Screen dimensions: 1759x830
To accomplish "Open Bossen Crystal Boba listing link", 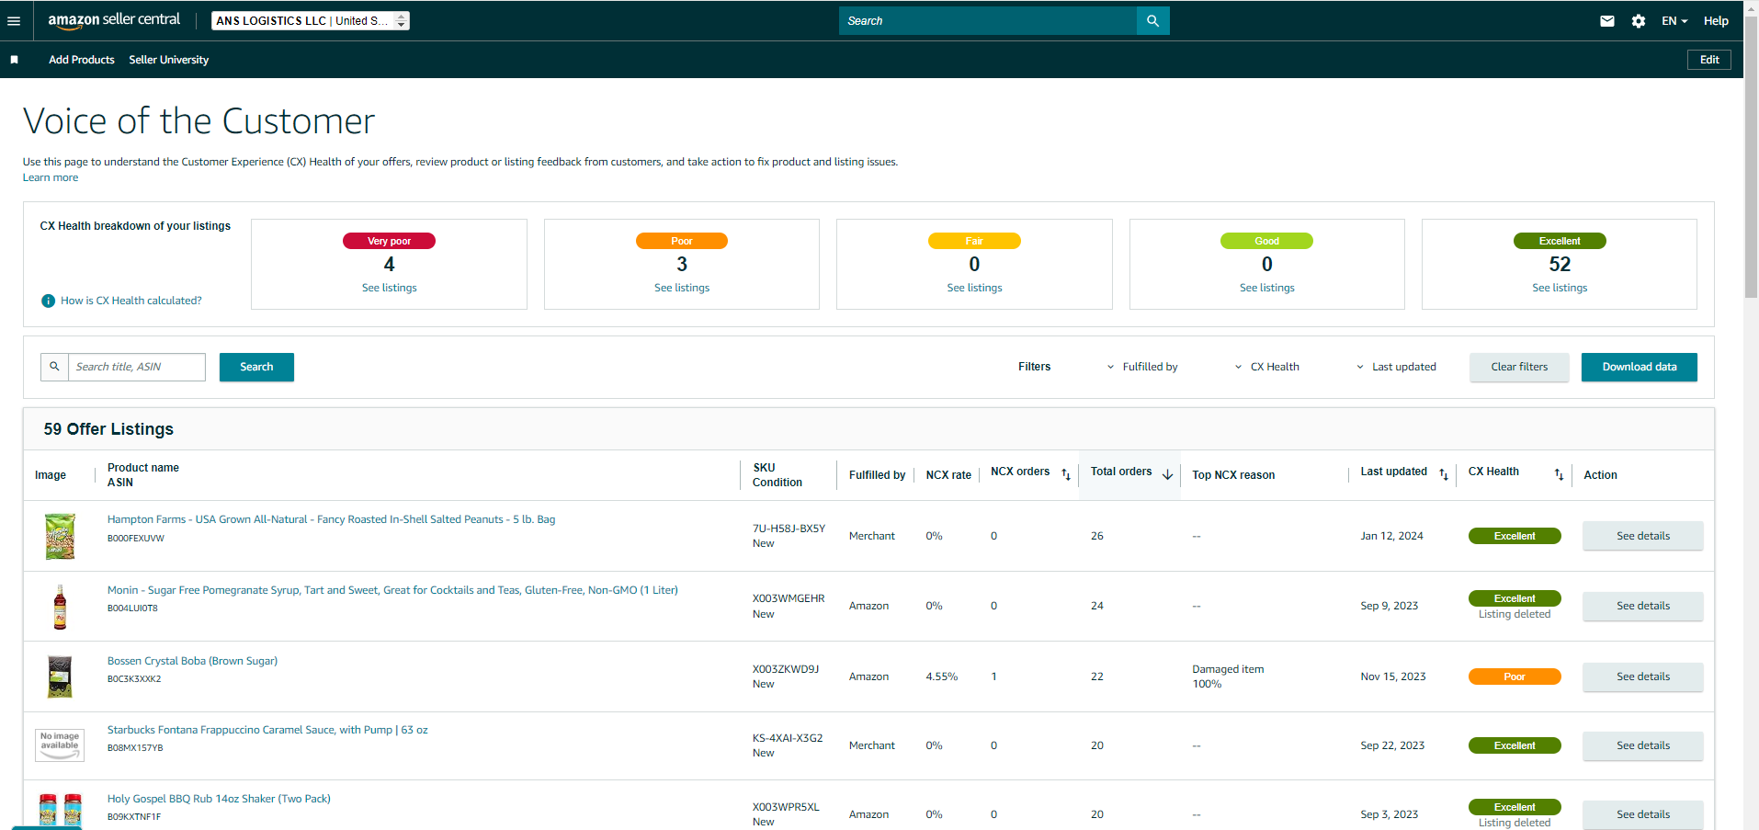I will 192,661.
